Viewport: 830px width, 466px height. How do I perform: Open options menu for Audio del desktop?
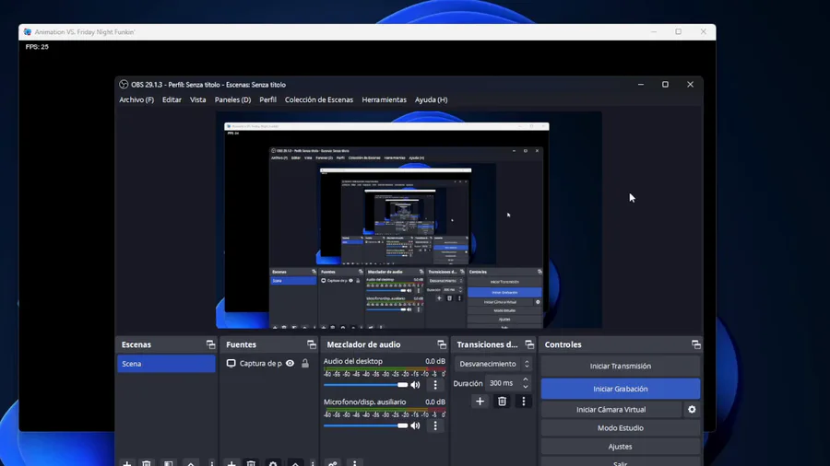point(435,385)
